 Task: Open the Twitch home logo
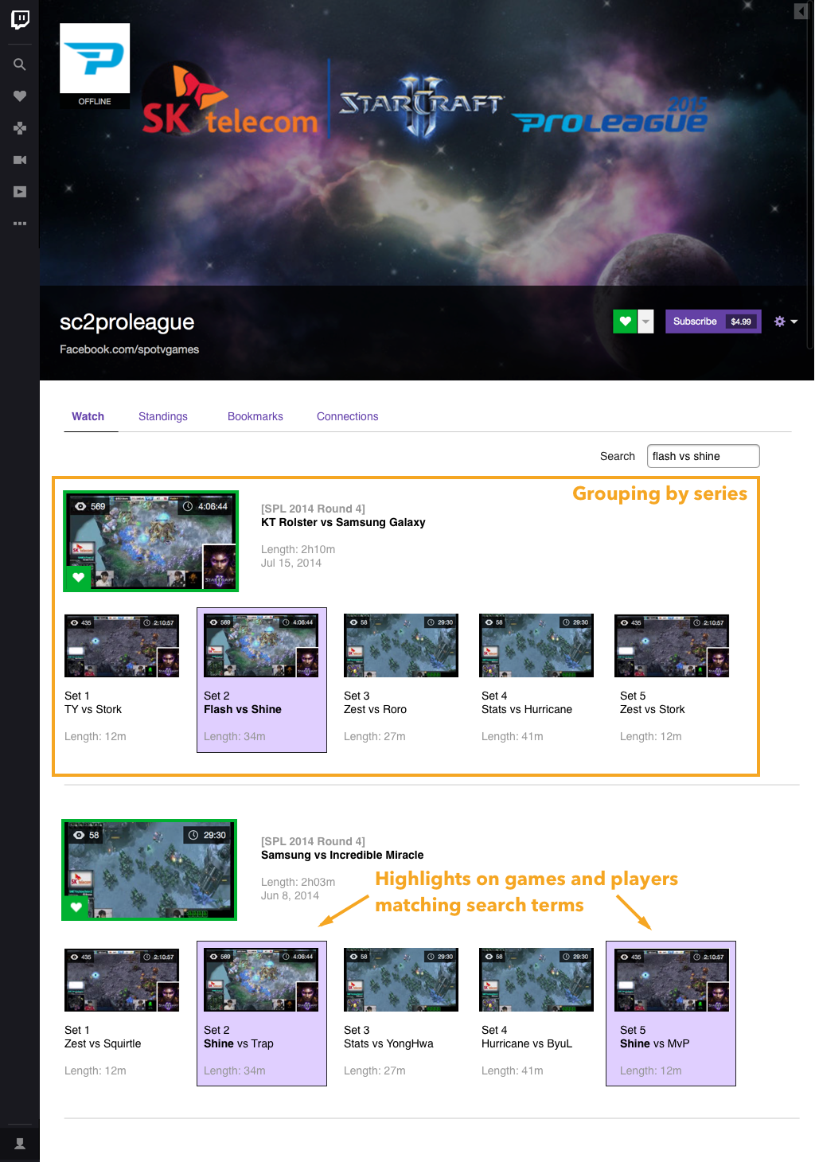[x=20, y=19]
